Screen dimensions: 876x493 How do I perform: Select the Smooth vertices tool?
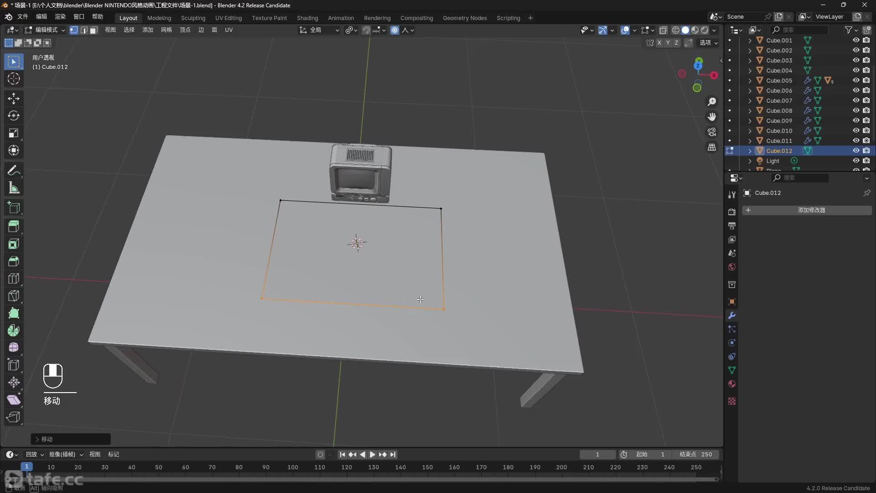click(x=14, y=348)
